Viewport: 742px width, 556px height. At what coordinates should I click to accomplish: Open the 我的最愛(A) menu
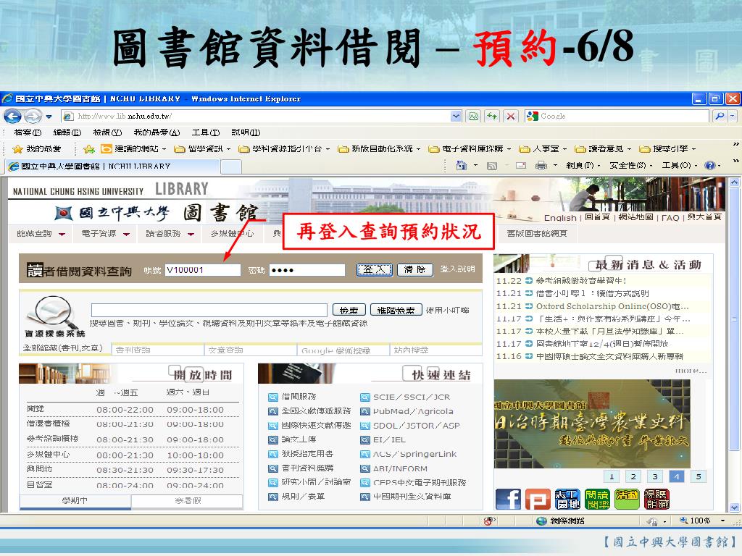coord(157,132)
